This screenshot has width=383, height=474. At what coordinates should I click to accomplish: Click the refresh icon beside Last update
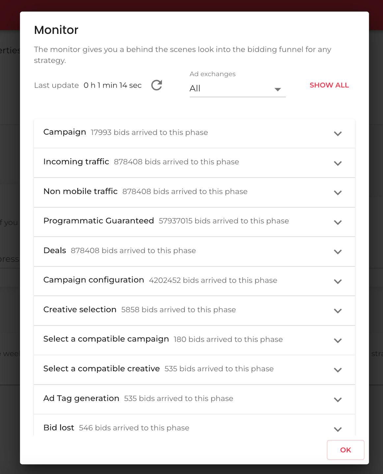tap(156, 85)
